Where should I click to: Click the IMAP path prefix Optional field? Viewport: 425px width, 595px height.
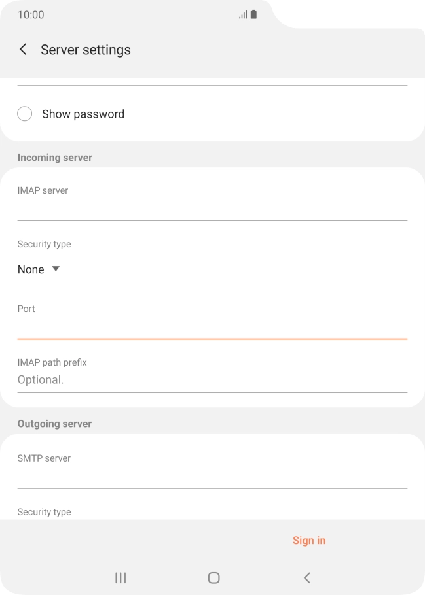tap(212, 380)
